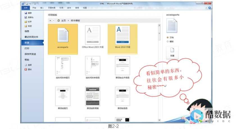Click the quick access Save icon in title bar
Screen dimensions: 237x129
[x=27, y=3]
